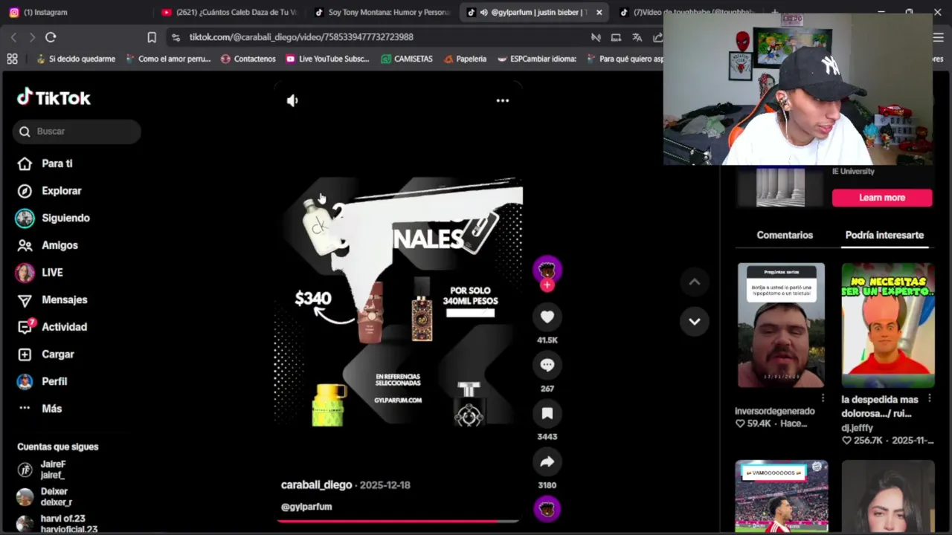Open Si decido quedarme bookmark
The width and height of the screenshot is (952, 535).
click(75, 59)
